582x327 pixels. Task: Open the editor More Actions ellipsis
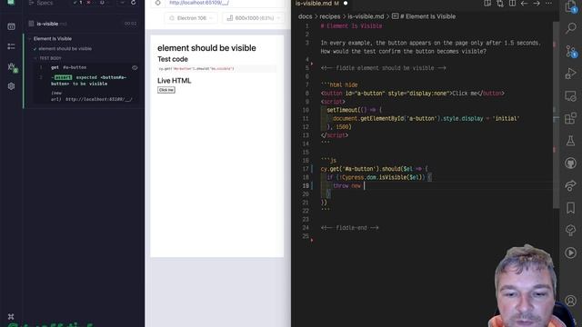tap(548, 4)
